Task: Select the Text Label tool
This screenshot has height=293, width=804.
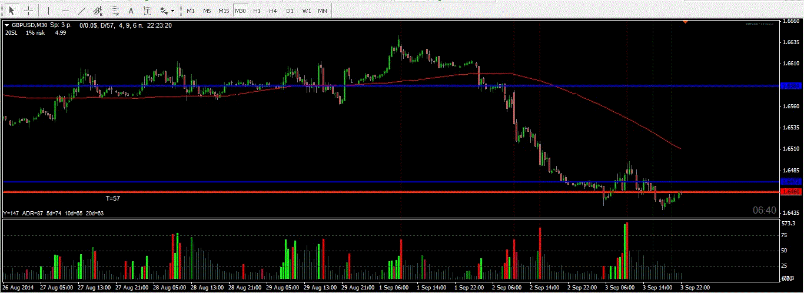Action: pos(147,11)
